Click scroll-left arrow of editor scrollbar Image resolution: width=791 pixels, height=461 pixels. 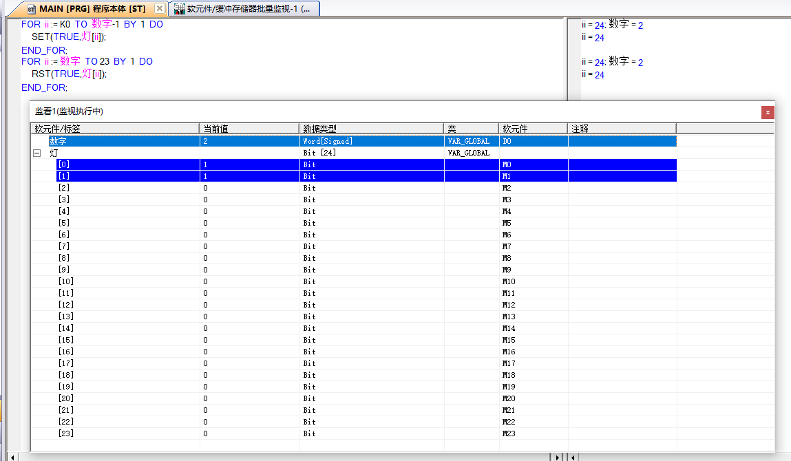12,457
